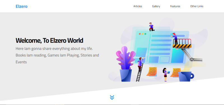Viewport: 224px width, 105px height.
Task: Select Features in the navigation bar
Action: tap(175, 6)
